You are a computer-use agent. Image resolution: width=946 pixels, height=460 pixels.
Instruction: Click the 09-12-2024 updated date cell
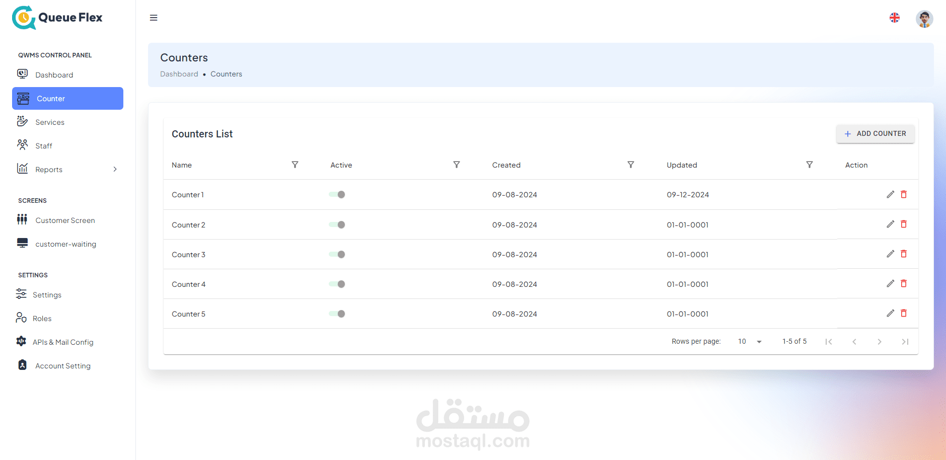click(x=688, y=195)
